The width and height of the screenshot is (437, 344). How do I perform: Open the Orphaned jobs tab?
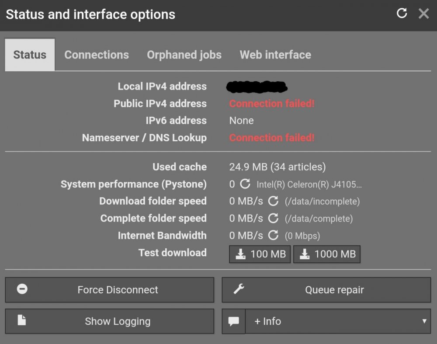(x=184, y=55)
